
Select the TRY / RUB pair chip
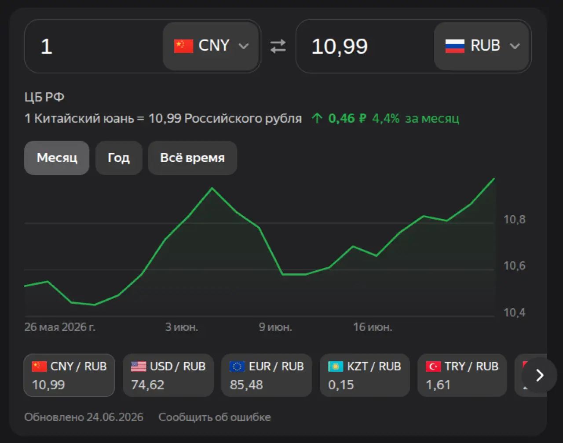coord(462,375)
